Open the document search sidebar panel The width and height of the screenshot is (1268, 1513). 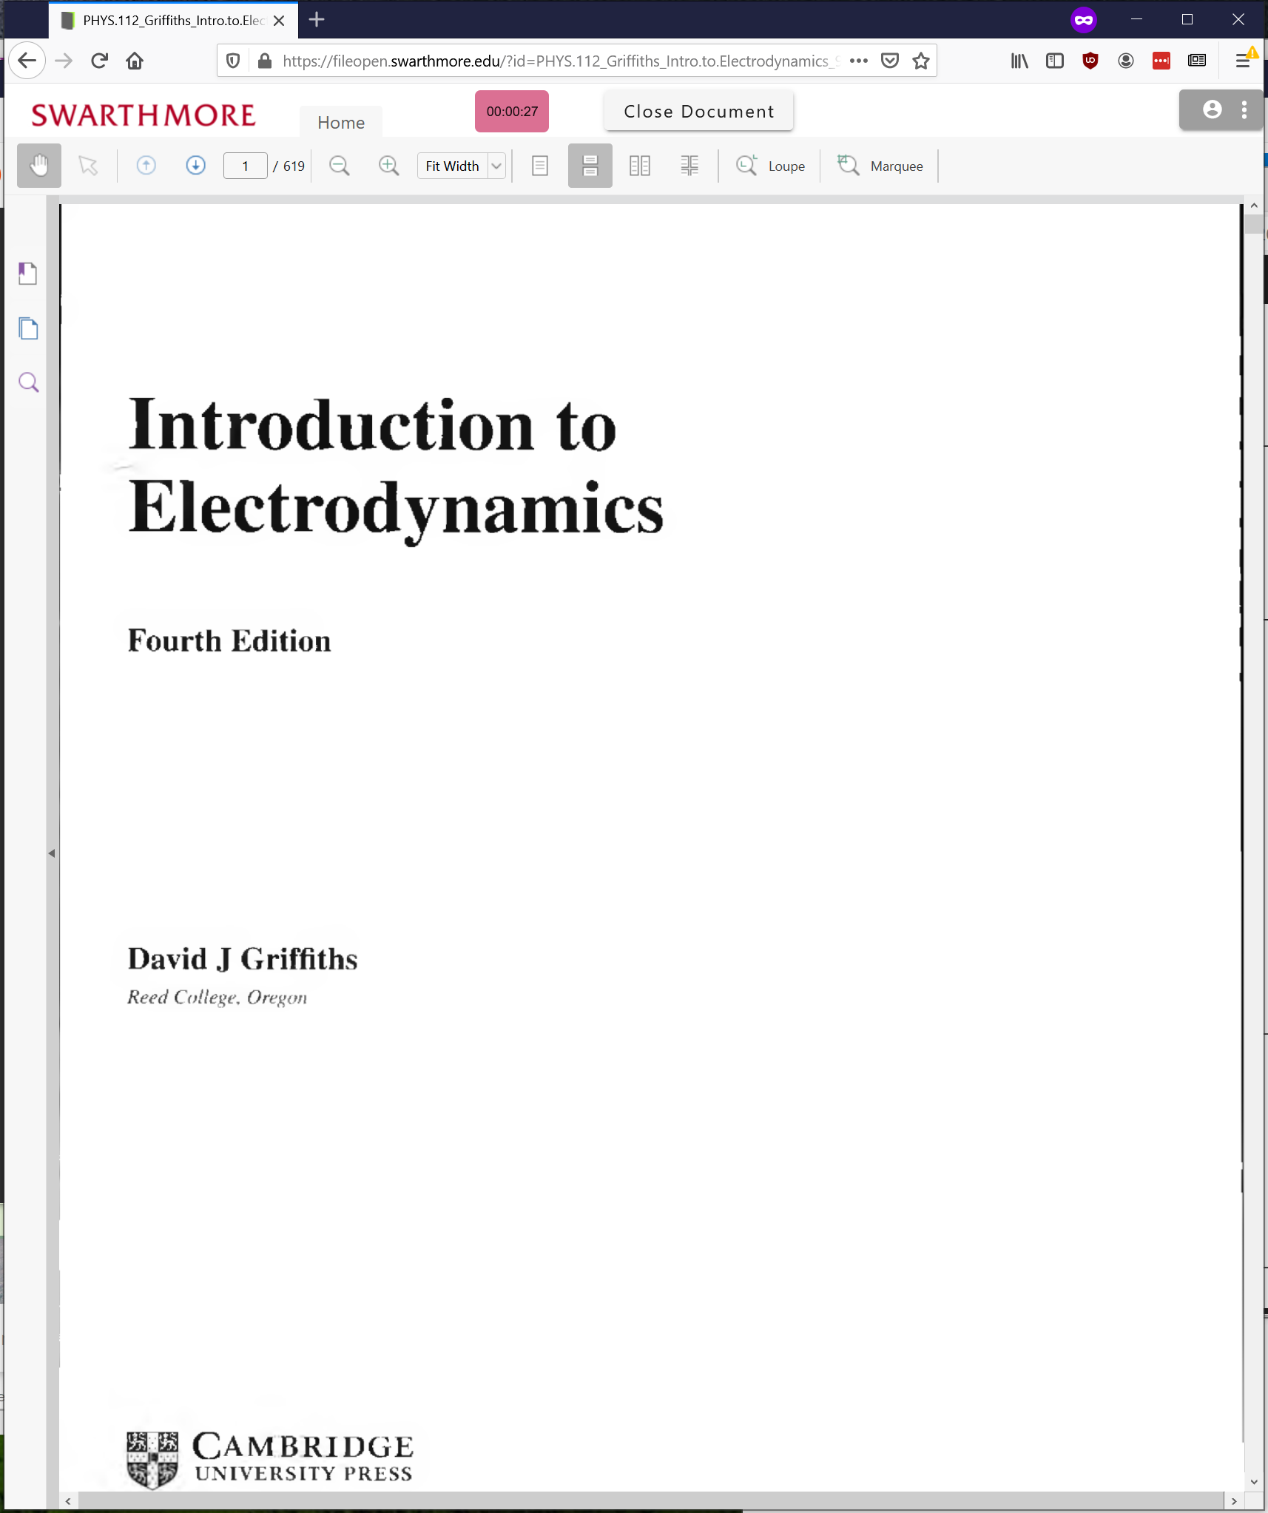point(28,382)
